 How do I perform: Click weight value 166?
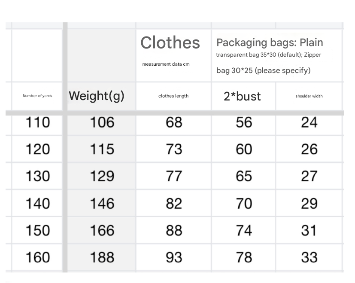(x=102, y=230)
